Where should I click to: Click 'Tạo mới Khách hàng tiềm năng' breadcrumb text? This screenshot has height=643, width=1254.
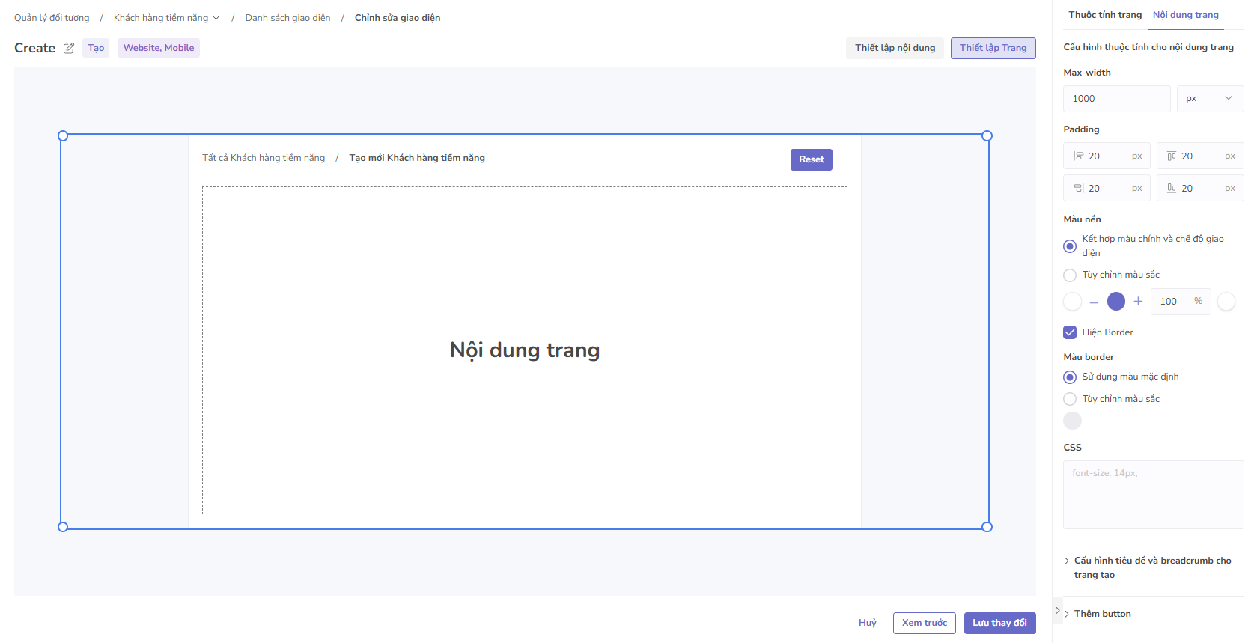[417, 158]
